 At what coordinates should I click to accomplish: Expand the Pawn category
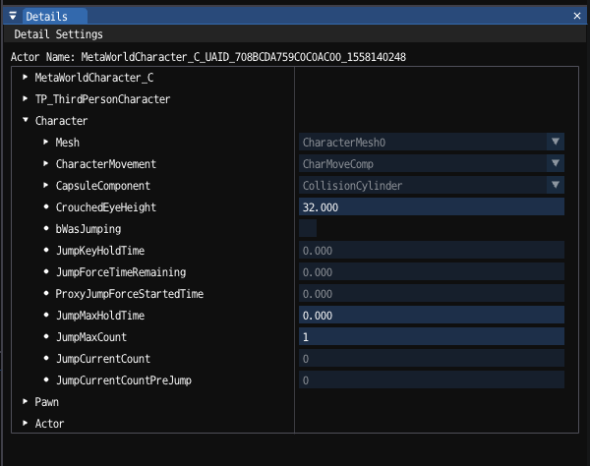point(26,401)
